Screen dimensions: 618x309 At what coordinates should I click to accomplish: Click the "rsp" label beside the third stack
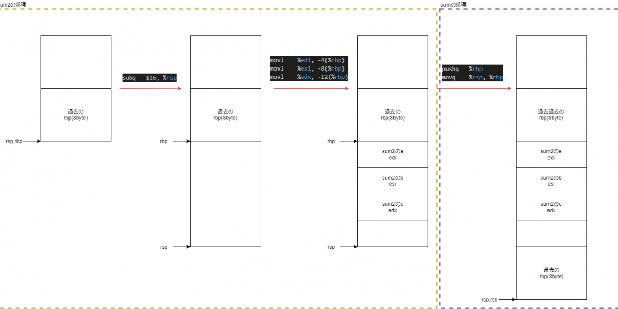click(x=331, y=247)
